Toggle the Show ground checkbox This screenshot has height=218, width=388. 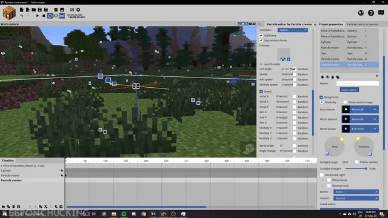329,186
